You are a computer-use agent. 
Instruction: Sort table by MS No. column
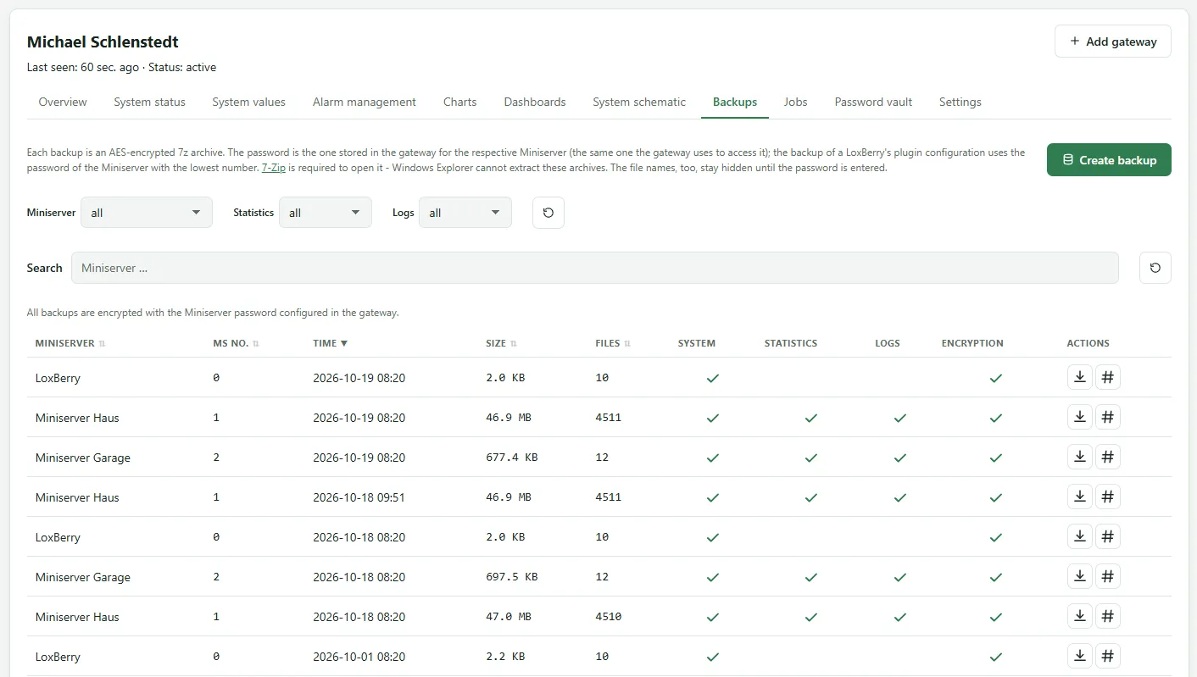click(236, 343)
